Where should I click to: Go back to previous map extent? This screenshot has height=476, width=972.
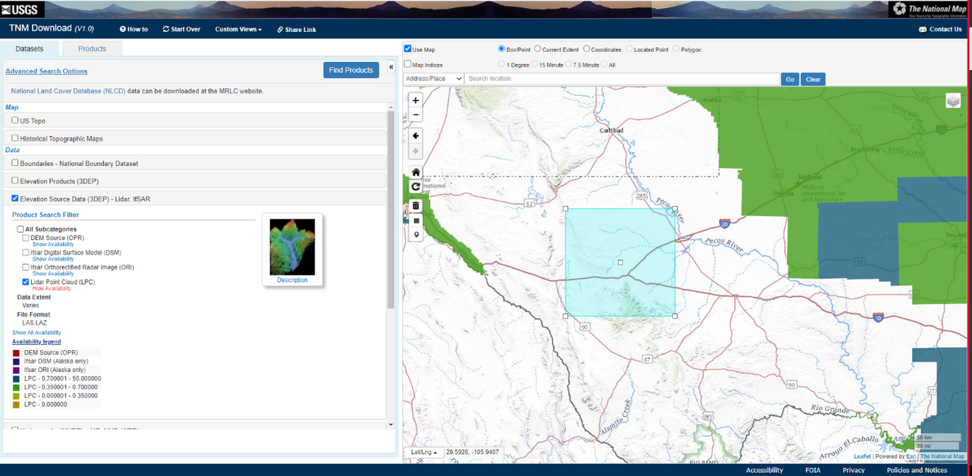415,136
